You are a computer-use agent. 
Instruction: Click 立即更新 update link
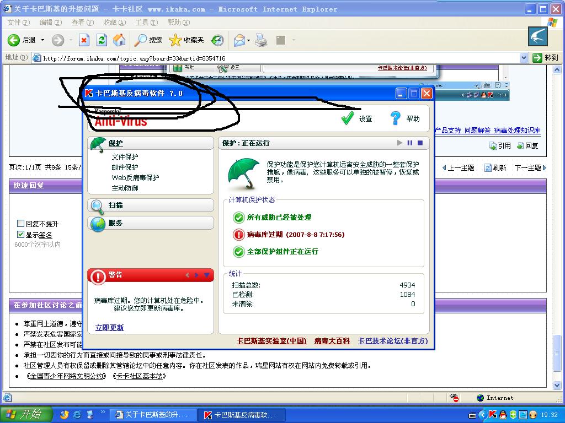click(110, 327)
